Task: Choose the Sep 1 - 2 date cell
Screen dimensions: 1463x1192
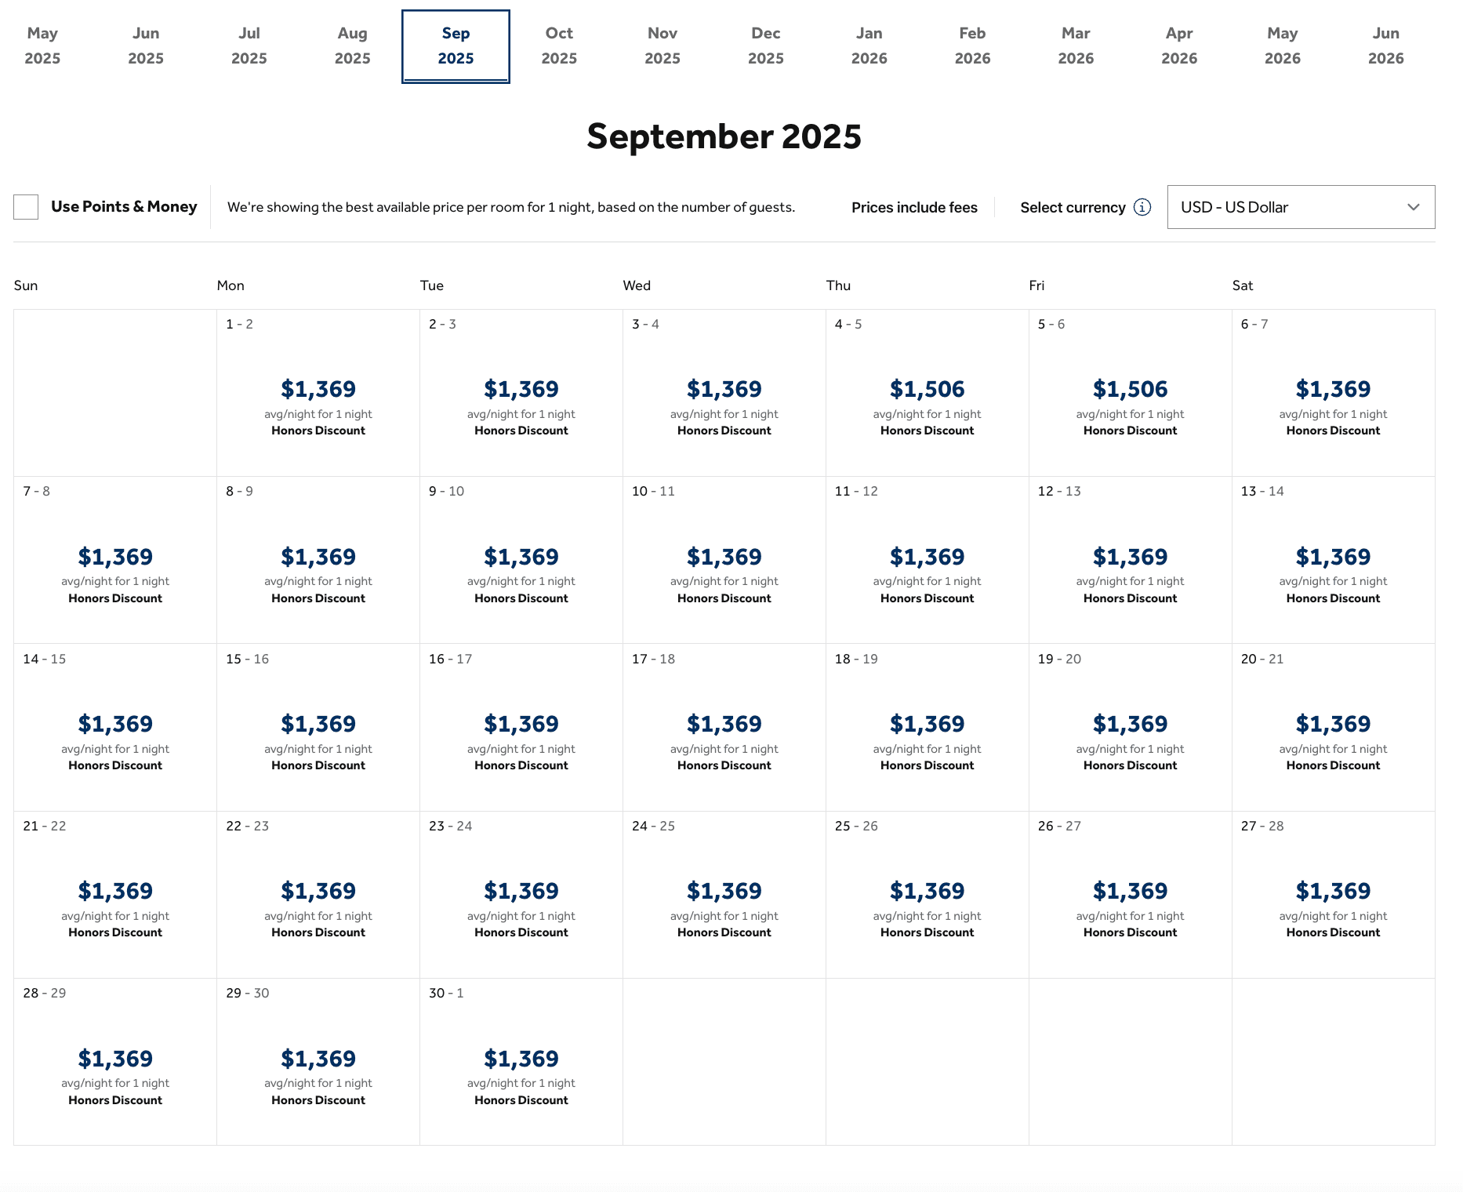Action: tap(318, 393)
